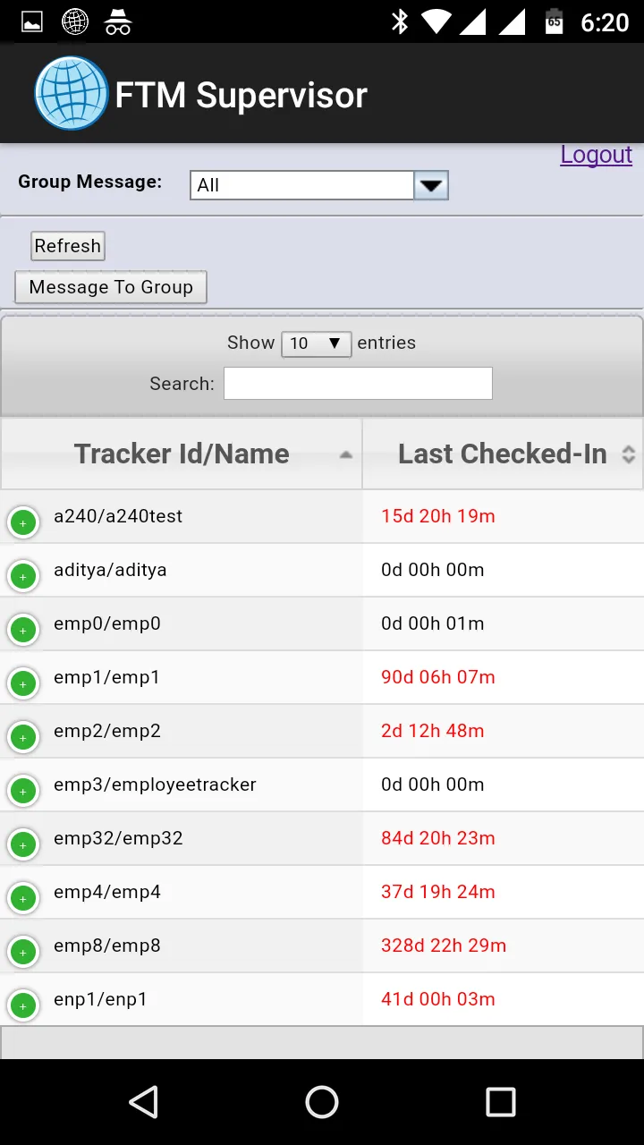
Task: Expand the emp0/emp0 row with plus icon
Action: (x=23, y=630)
